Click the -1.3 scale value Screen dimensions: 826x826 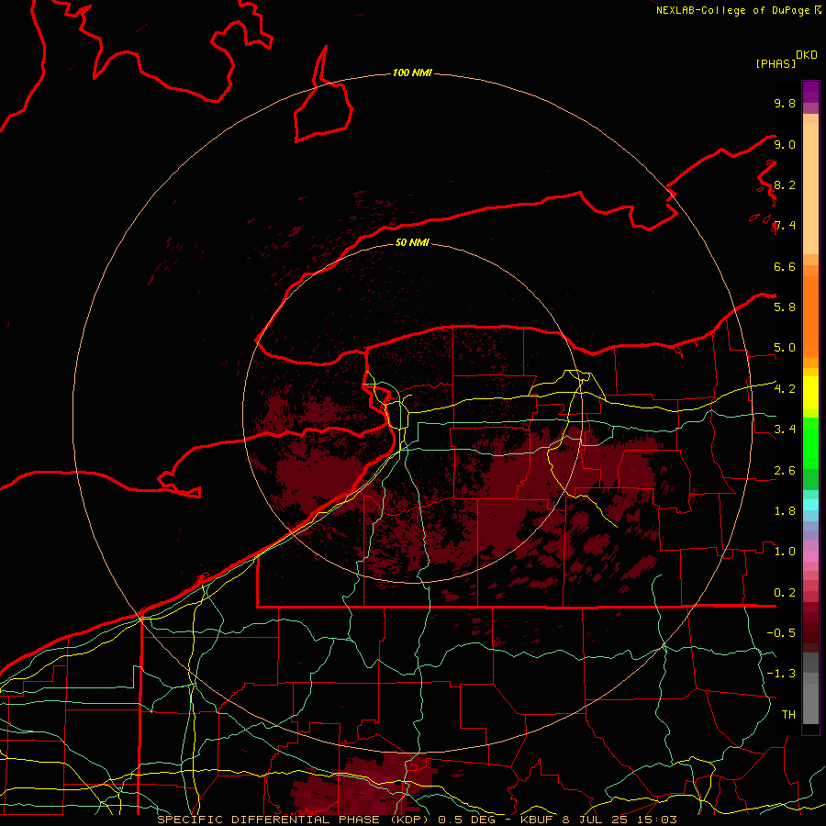click(x=781, y=674)
